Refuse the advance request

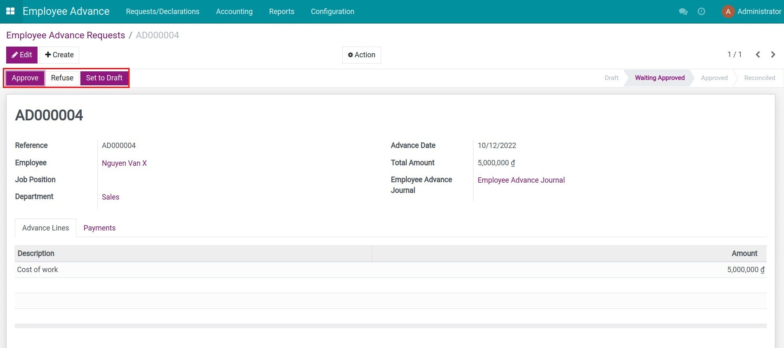tap(62, 78)
